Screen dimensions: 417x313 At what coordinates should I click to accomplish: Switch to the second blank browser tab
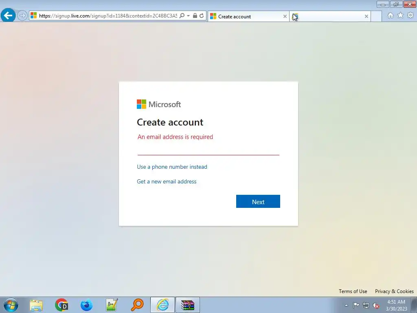pyautogui.click(x=330, y=16)
